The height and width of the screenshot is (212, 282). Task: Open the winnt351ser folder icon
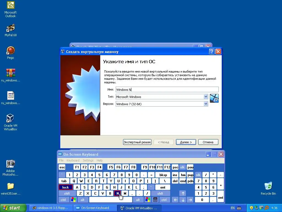coord(10,189)
